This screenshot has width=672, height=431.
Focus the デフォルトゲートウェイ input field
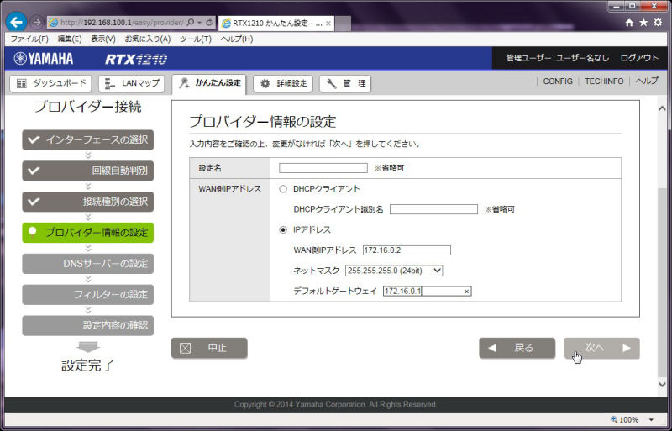(x=428, y=292)
